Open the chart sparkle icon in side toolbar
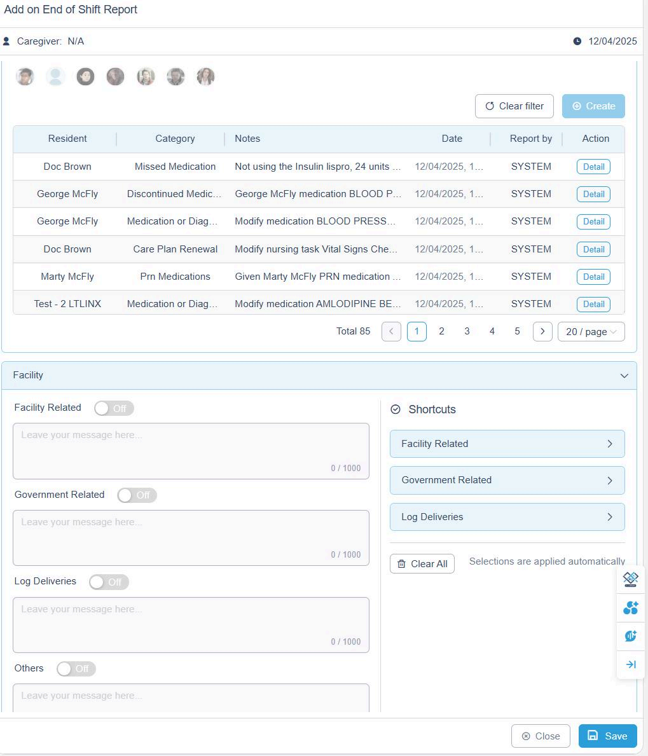This screenshot has height=756, width=648. pos(630,636)
